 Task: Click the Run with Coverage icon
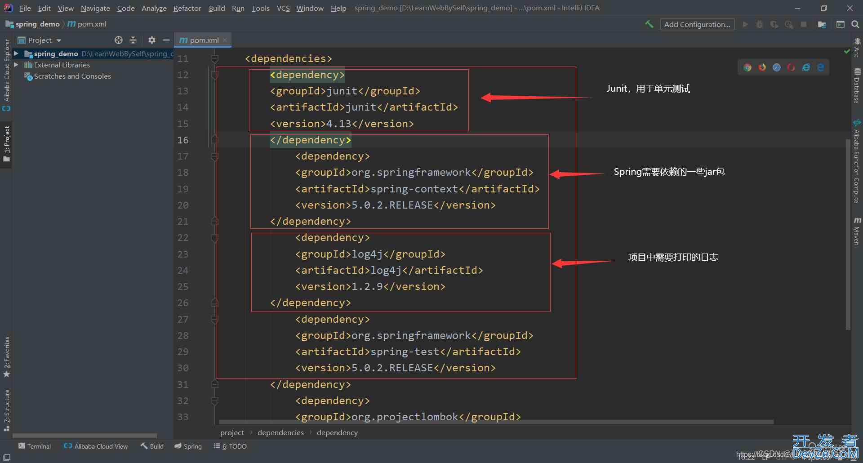click(774, 24)
